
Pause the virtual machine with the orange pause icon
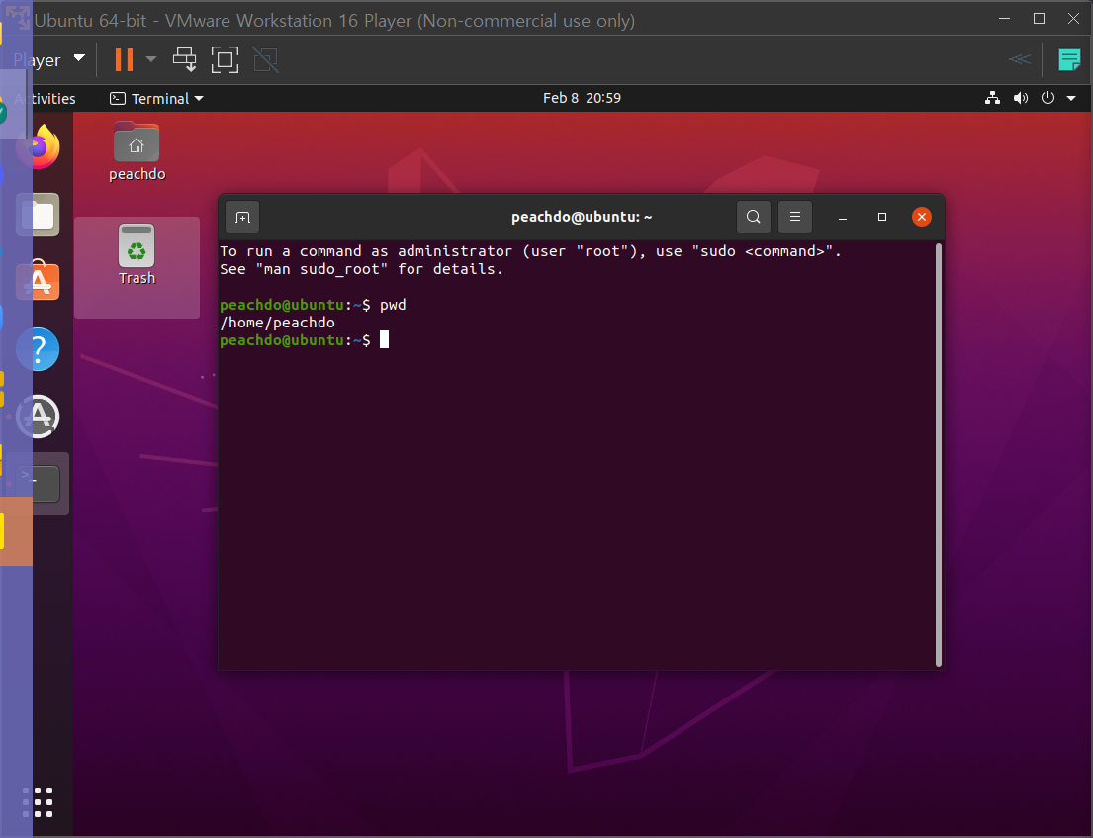(x=124, y=60)
